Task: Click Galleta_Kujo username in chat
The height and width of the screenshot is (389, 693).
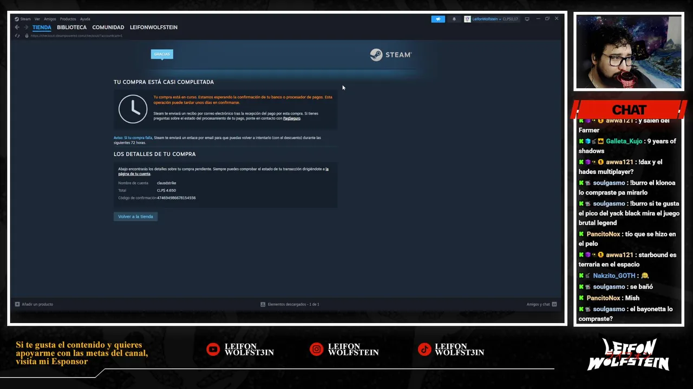Action: (624, 141)
